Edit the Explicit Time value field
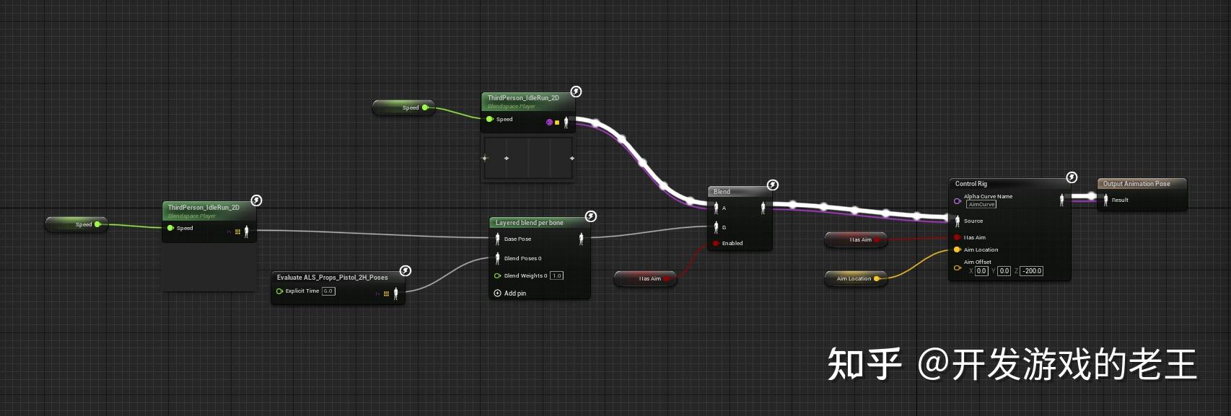The image size is (1231, 416). 328,291
